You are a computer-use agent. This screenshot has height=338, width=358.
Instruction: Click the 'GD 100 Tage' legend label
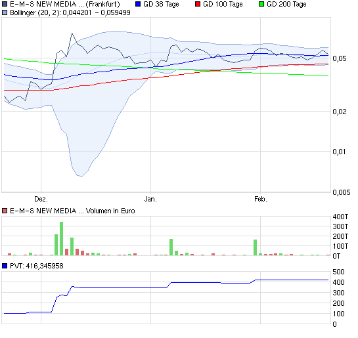coord(223,4)
